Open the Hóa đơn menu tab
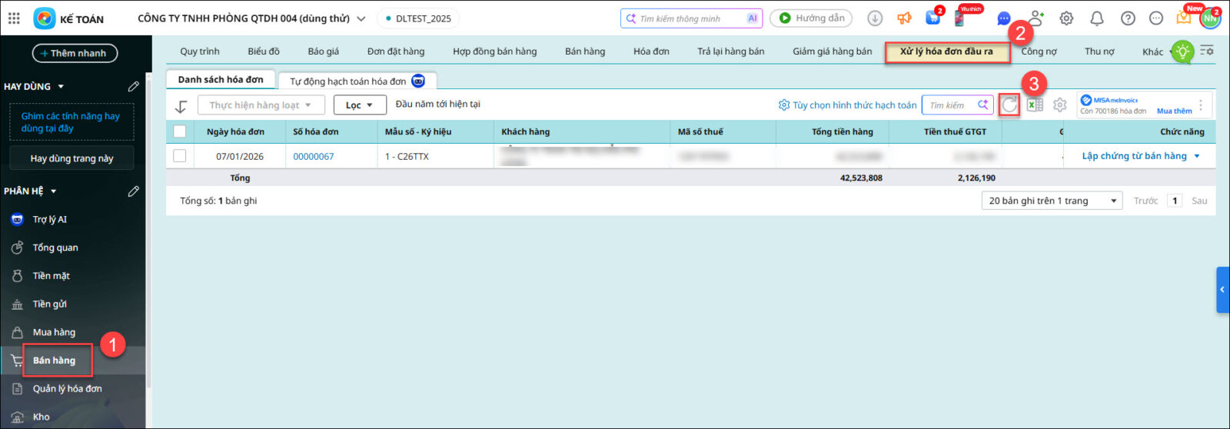 [650, 52]
